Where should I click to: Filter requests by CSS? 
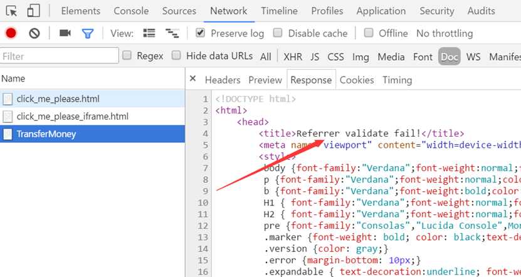(335, 57)
